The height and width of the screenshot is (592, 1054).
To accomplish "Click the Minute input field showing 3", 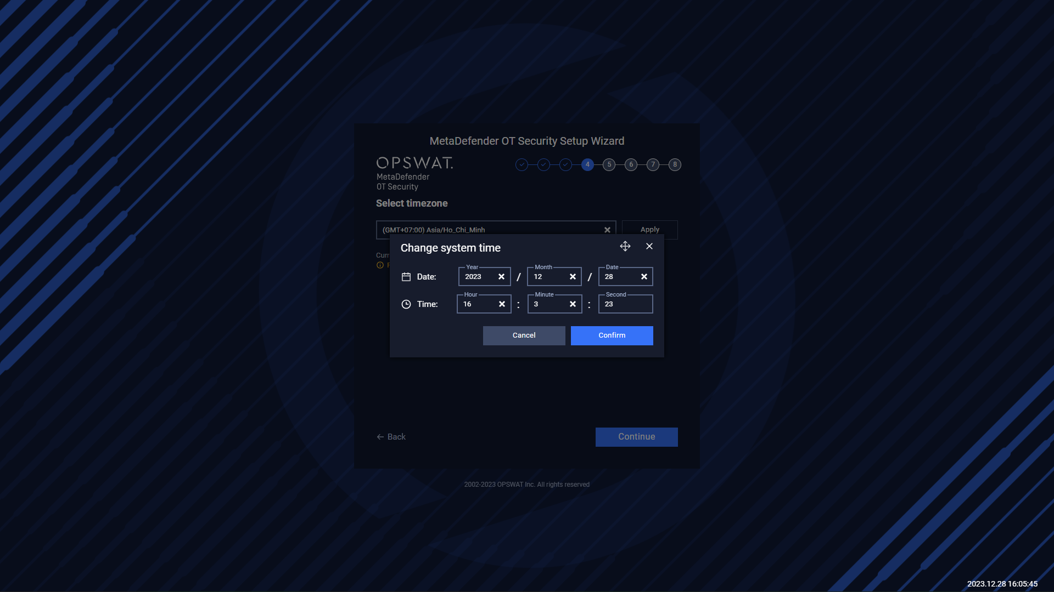I will 554,304.
